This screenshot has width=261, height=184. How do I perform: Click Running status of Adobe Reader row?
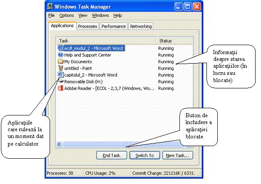166,88
